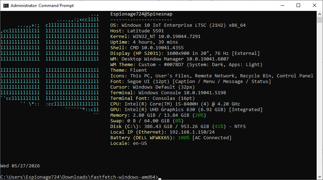The width and height of the screenshot is (323, 180).
Task: Click the 'CPU: Intel(R) Core(TM) i5-8400H' line
Action: point(175,104)
